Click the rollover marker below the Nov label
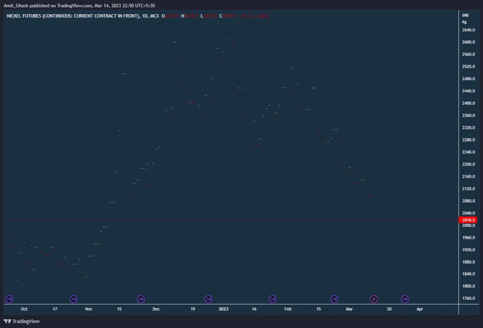This screenshot has height=328, width=483. pyautogui.click(x=73, y=298)
